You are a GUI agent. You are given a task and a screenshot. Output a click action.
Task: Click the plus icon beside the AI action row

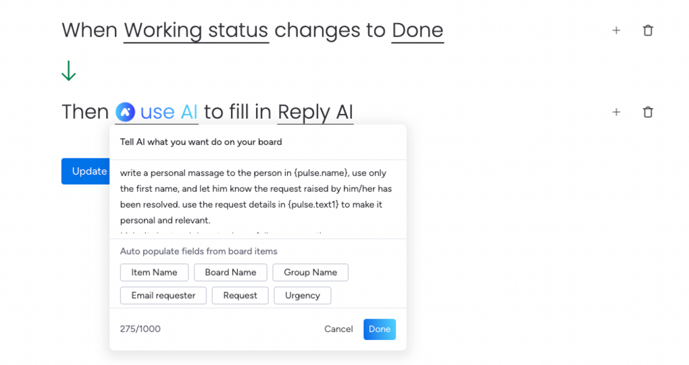616,112
